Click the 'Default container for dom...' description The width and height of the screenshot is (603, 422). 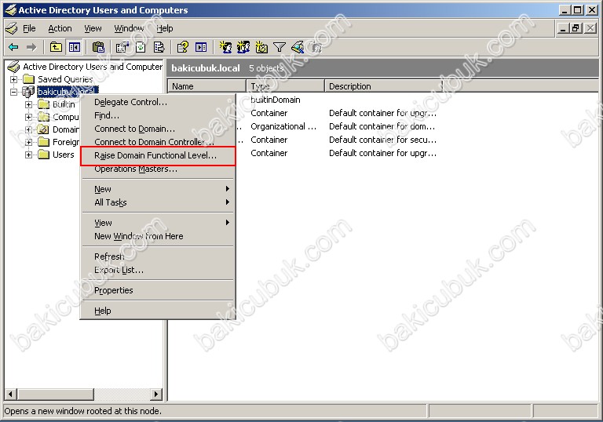pyautogui.click(x=382, y=126)
